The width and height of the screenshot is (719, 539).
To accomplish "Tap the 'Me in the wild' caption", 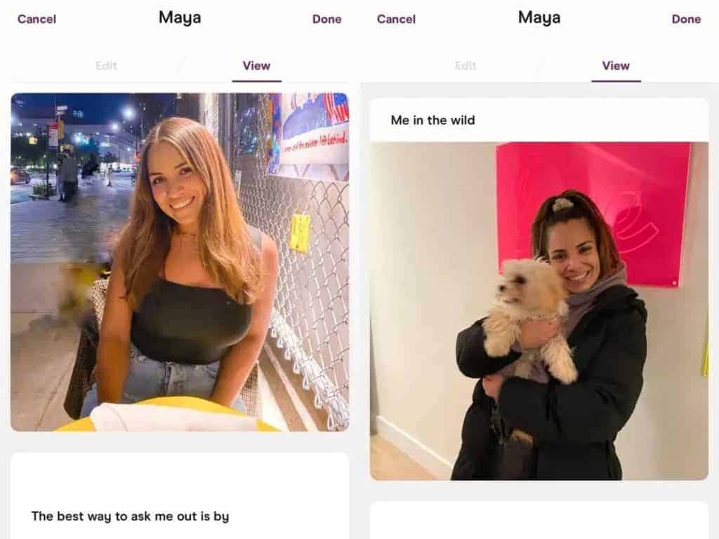I will point(433,120).
